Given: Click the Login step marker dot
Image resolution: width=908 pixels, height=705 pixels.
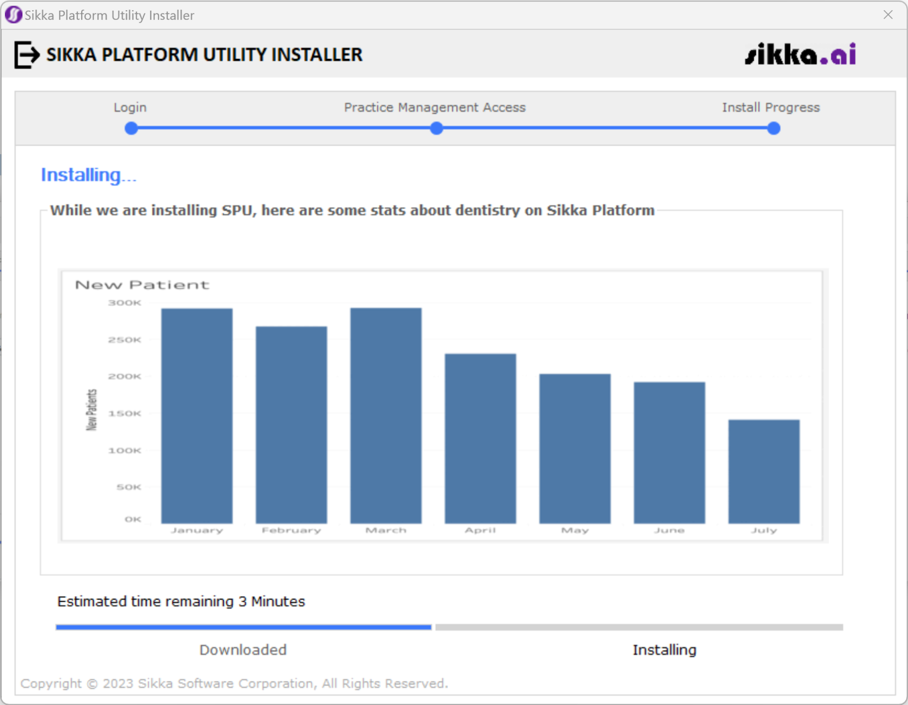Looking at the screenshot, I should (131, 128).
